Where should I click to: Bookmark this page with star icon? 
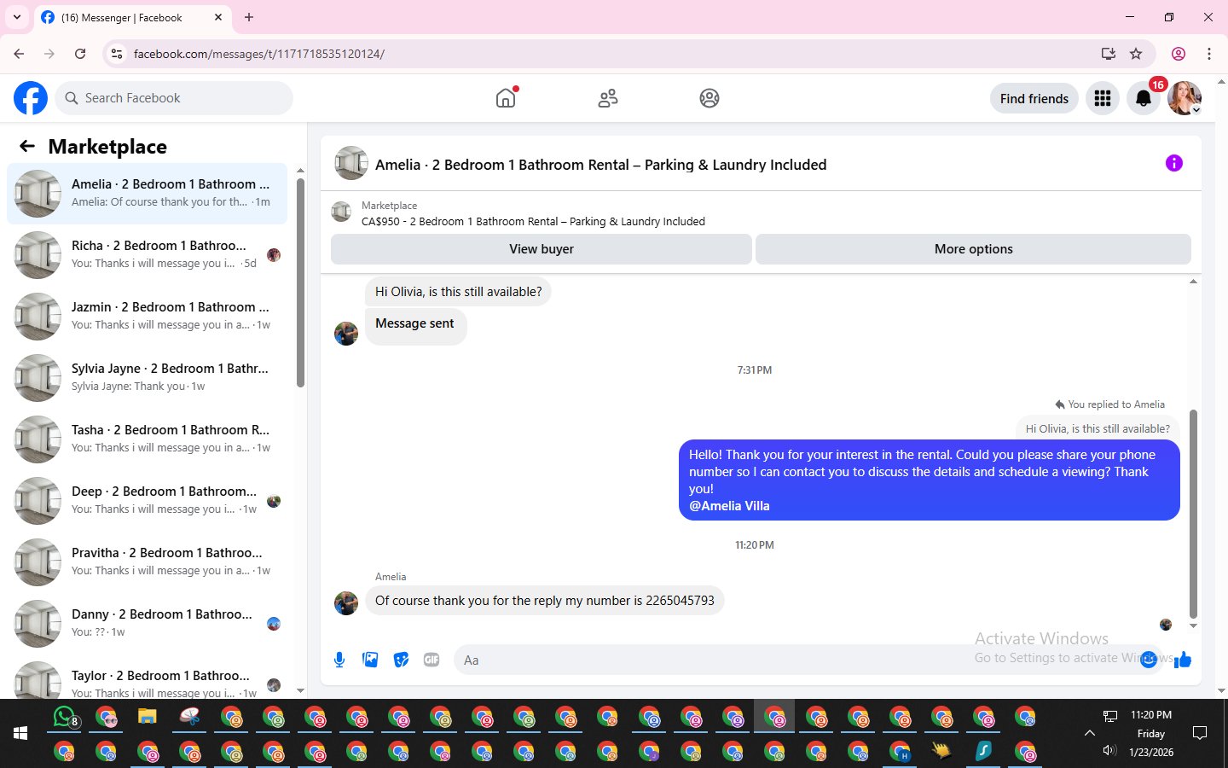pos(1136,54)
